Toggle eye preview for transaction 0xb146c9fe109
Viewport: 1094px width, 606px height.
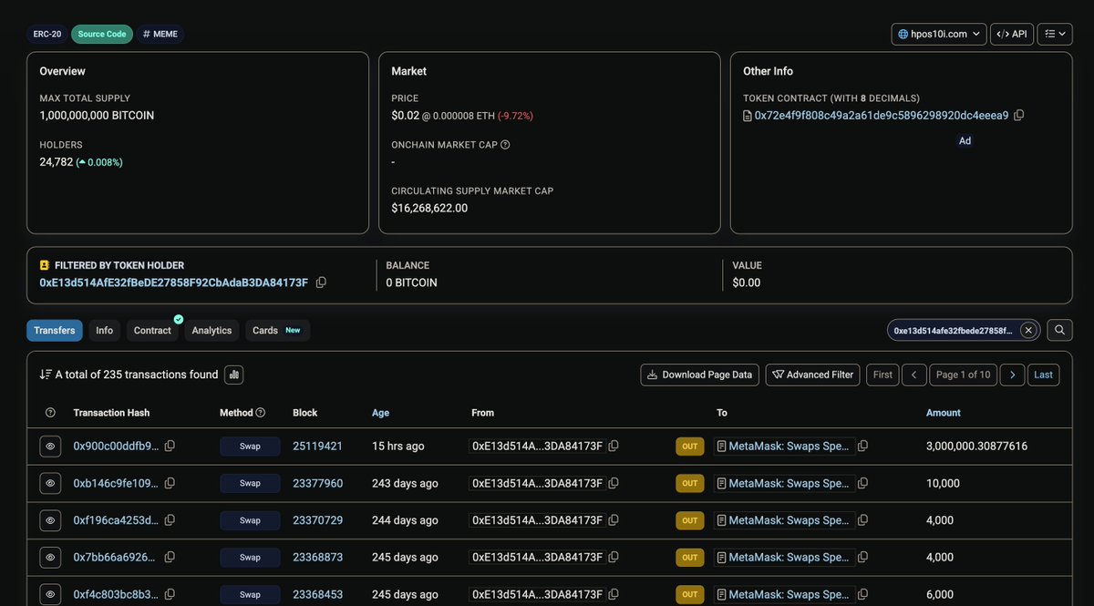click(50, 483)
